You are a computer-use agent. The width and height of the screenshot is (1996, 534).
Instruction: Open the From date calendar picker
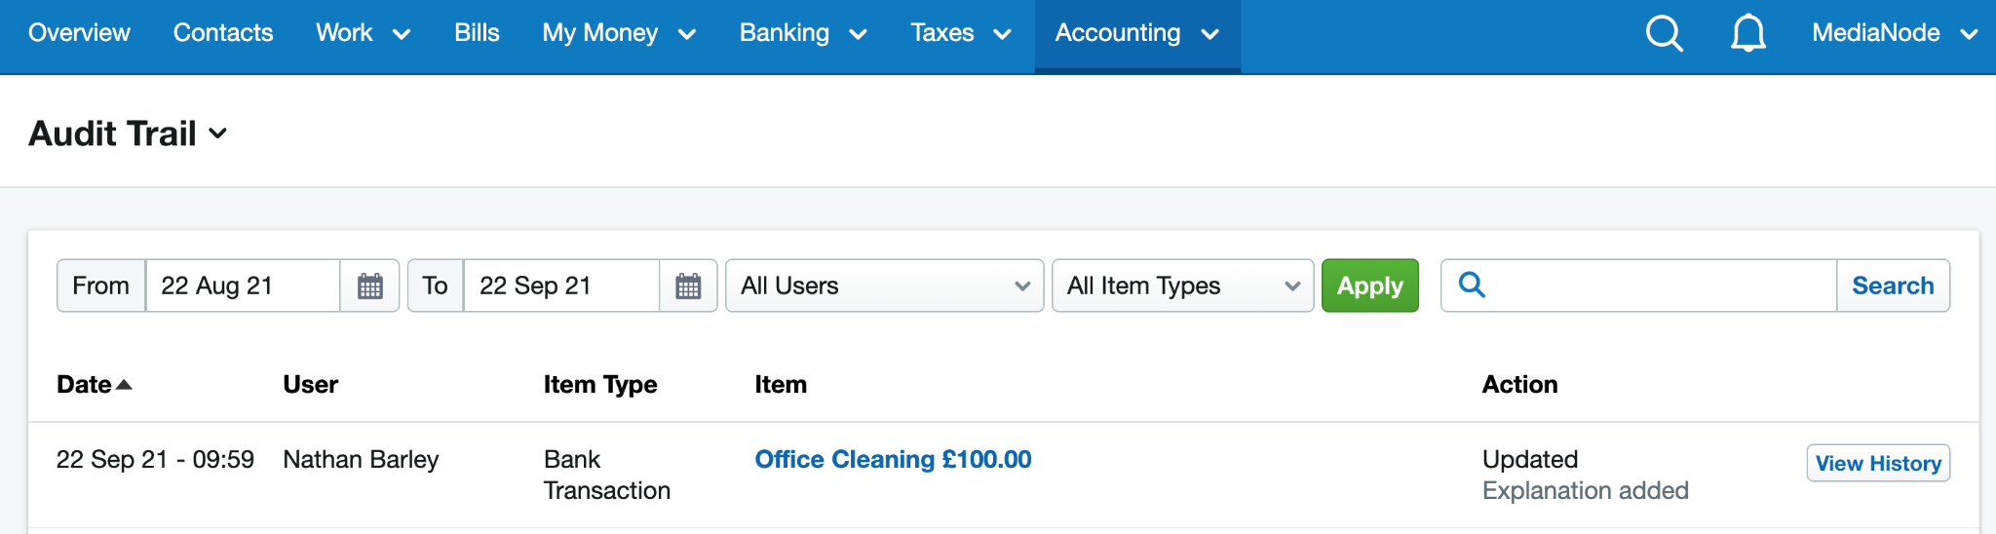click(370, 286)
